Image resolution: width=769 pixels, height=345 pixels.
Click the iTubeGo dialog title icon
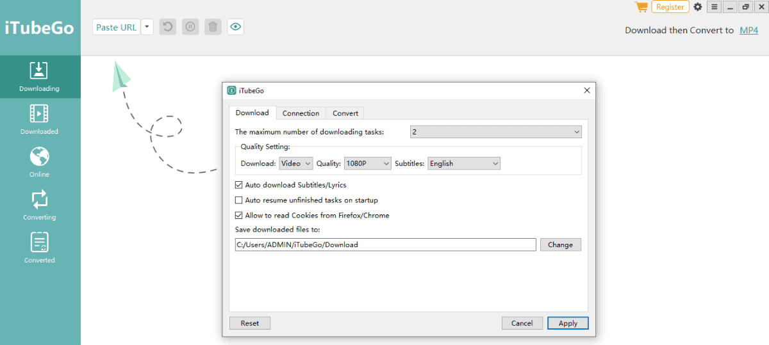click(231, 91)
